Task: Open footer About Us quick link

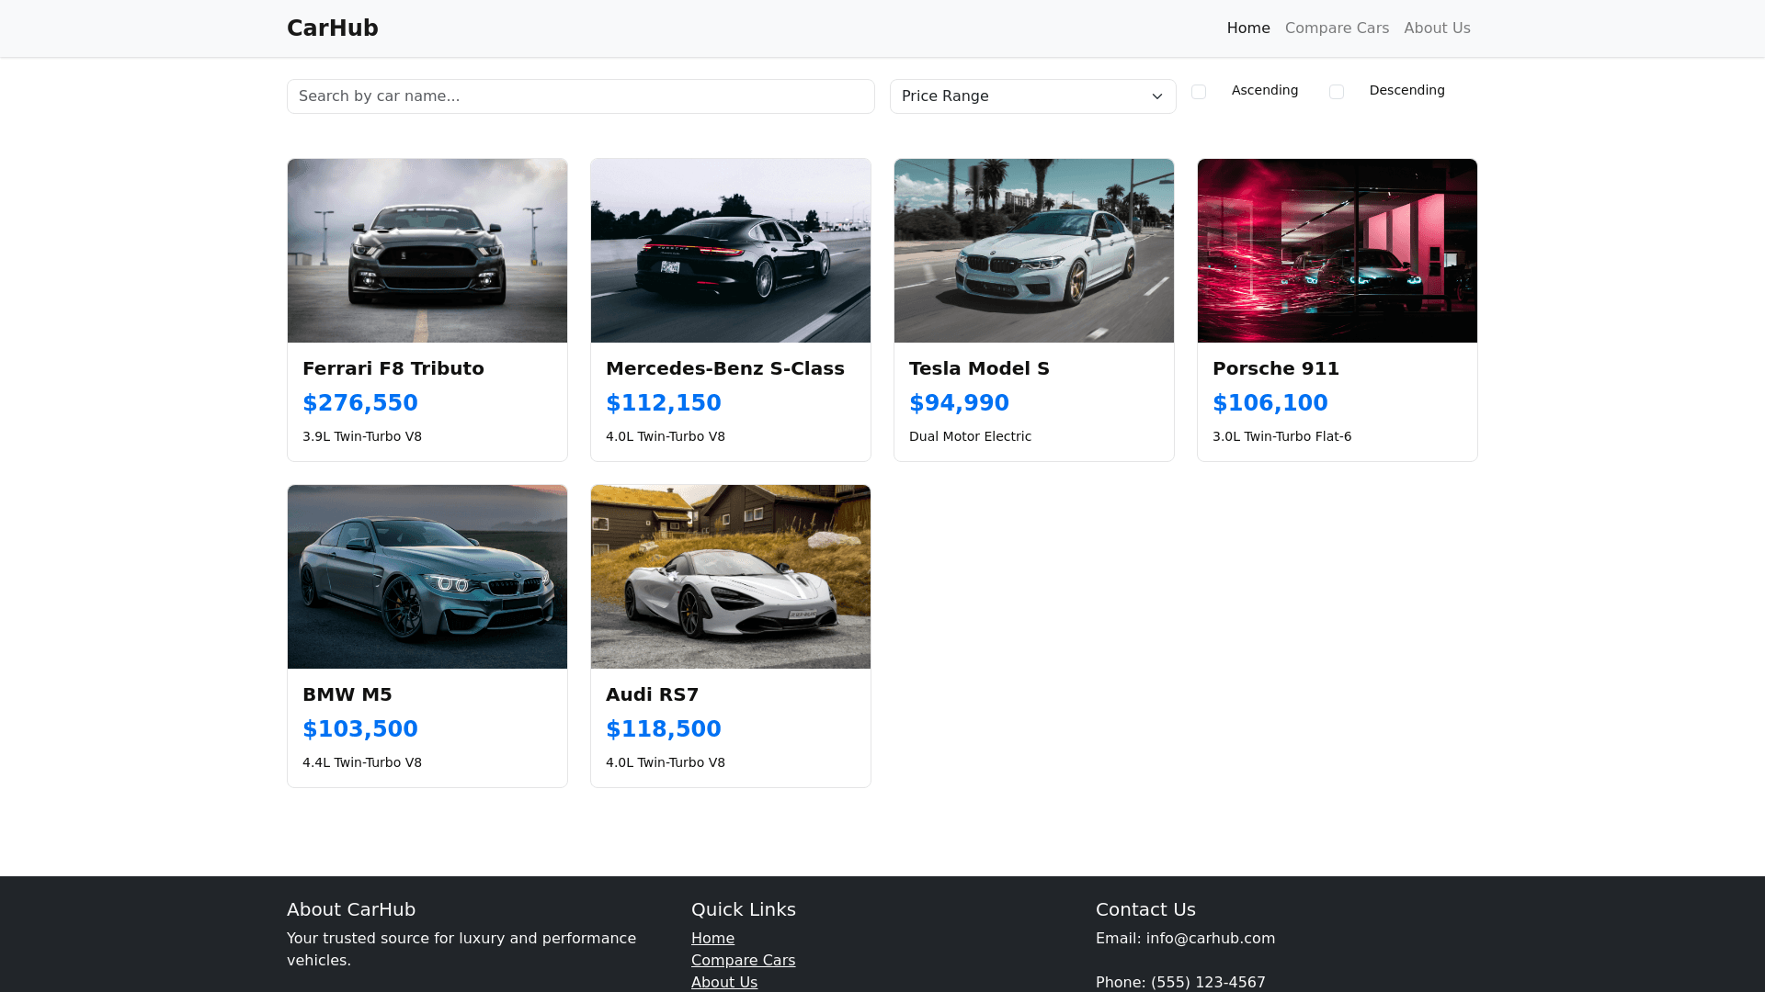Action: 724,982
